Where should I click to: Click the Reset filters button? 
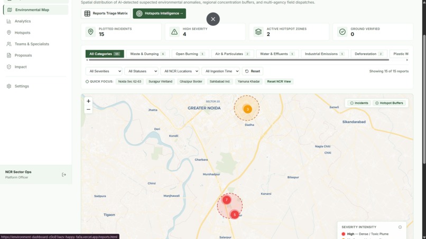tap(253, 71)
